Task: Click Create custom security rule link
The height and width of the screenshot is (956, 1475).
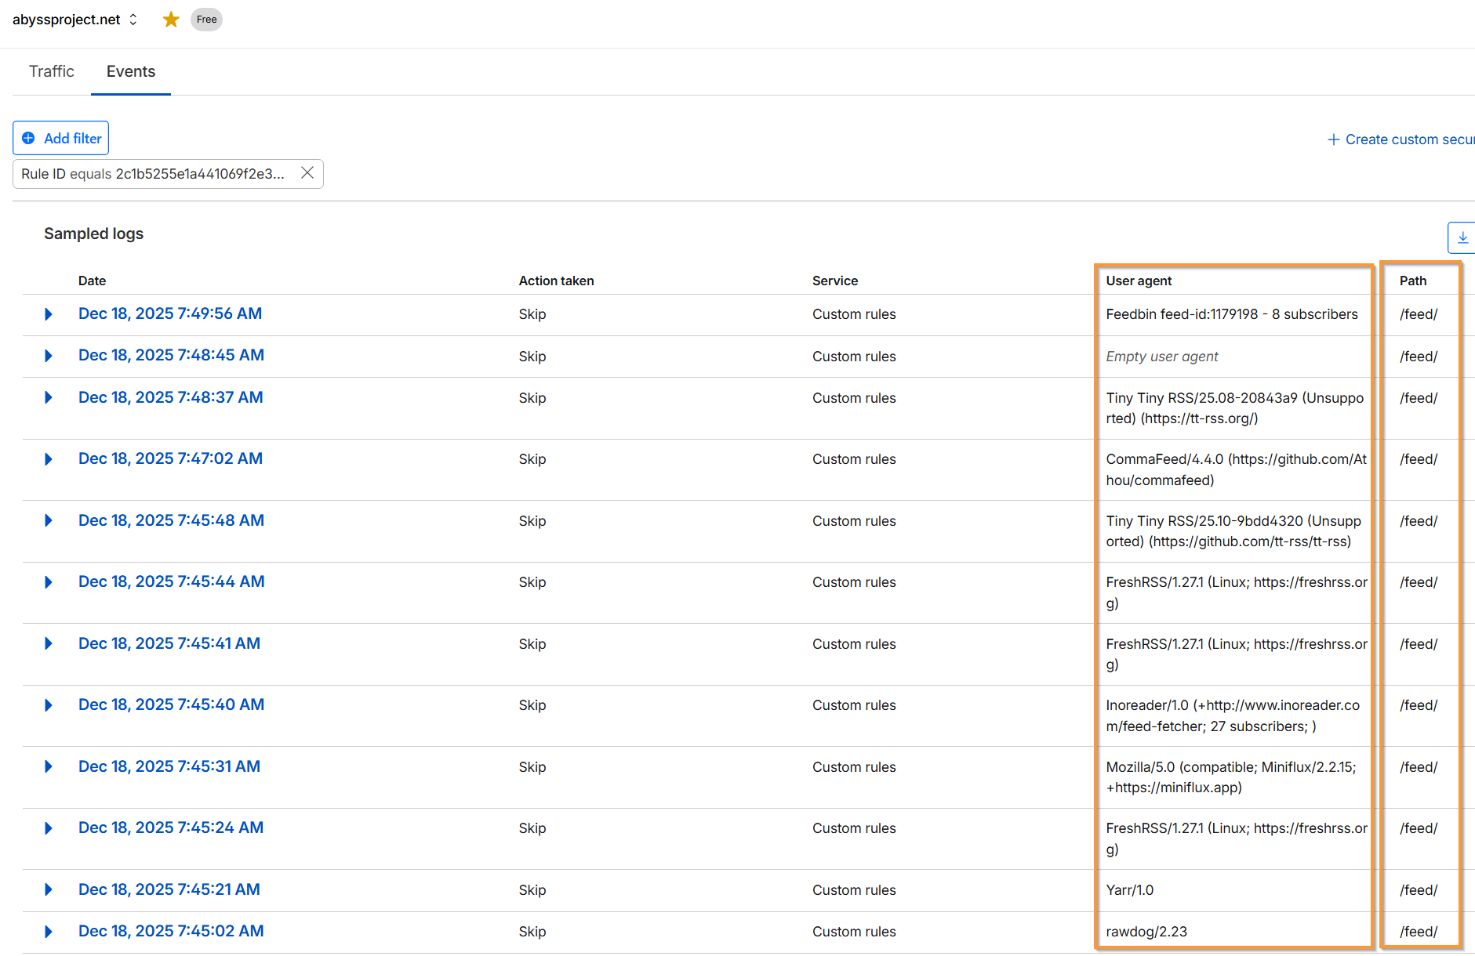Action: (x=1401, y=139)
